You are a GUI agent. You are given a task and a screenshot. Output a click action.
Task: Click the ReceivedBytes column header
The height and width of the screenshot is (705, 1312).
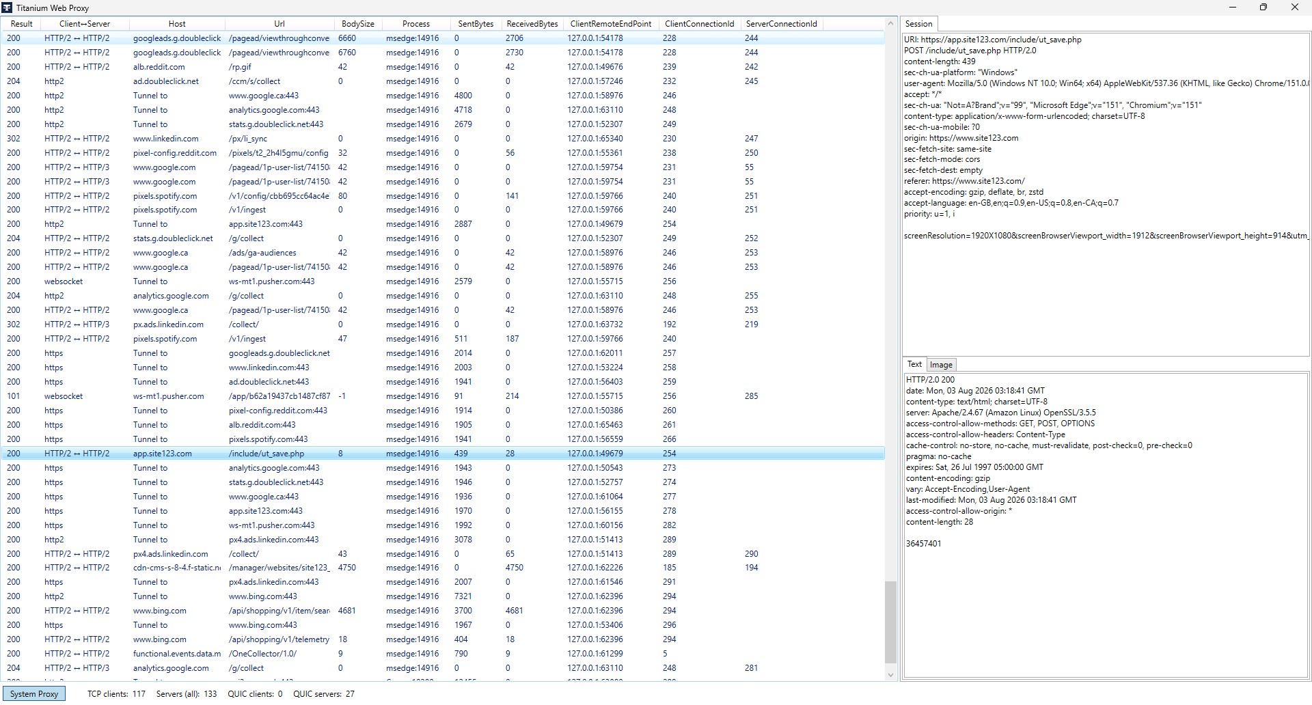pos(532,24)
